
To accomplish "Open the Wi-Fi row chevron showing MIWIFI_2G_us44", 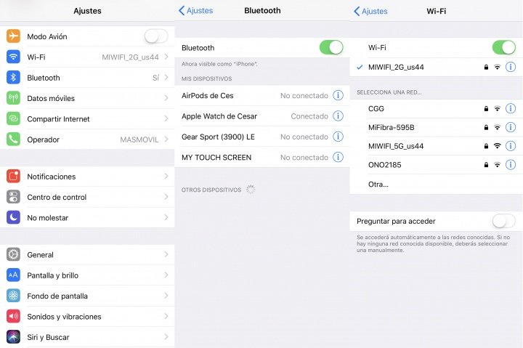I will coord(166,57).
